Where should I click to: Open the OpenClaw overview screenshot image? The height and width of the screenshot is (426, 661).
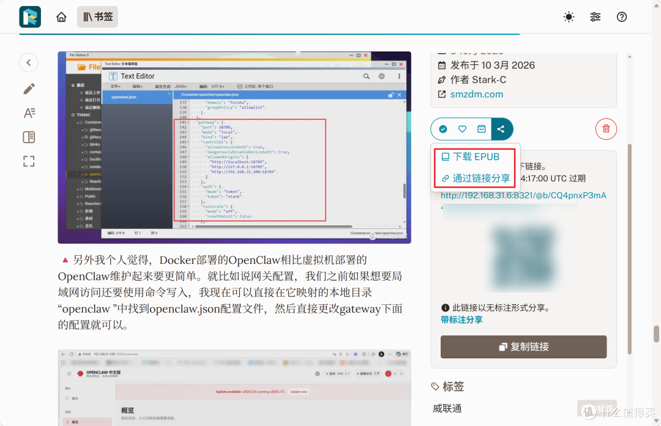(234, 387)
